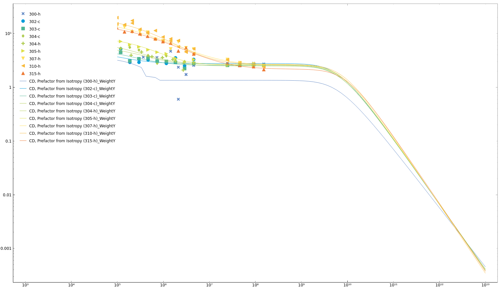501x289 pixels.
Task: Click the 10¹³ x-axis tick label
Action: pyautogui.click(x=485, y=285)
